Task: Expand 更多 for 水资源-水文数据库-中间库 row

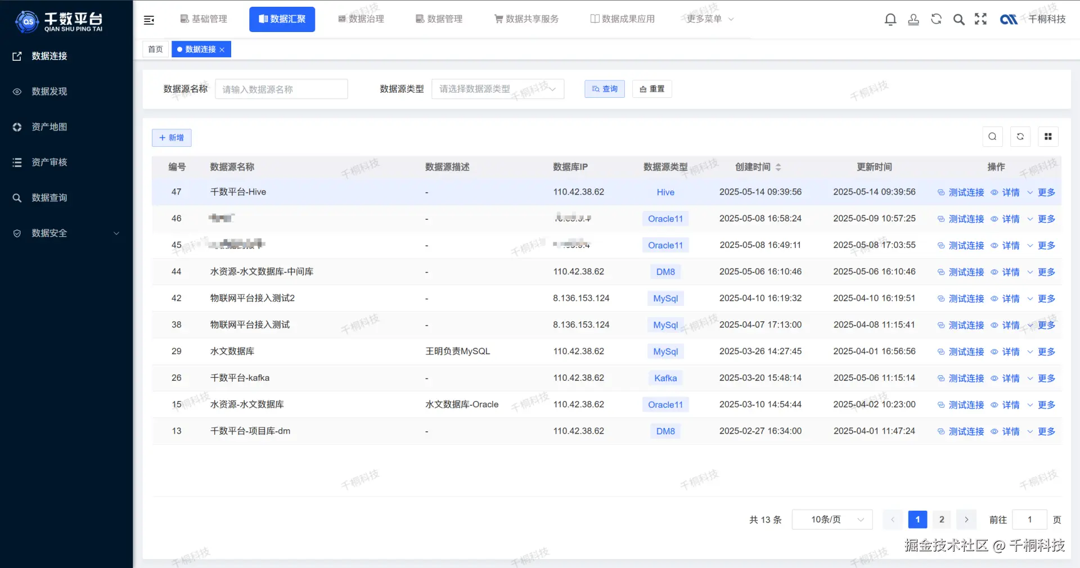Action: 1041,272
